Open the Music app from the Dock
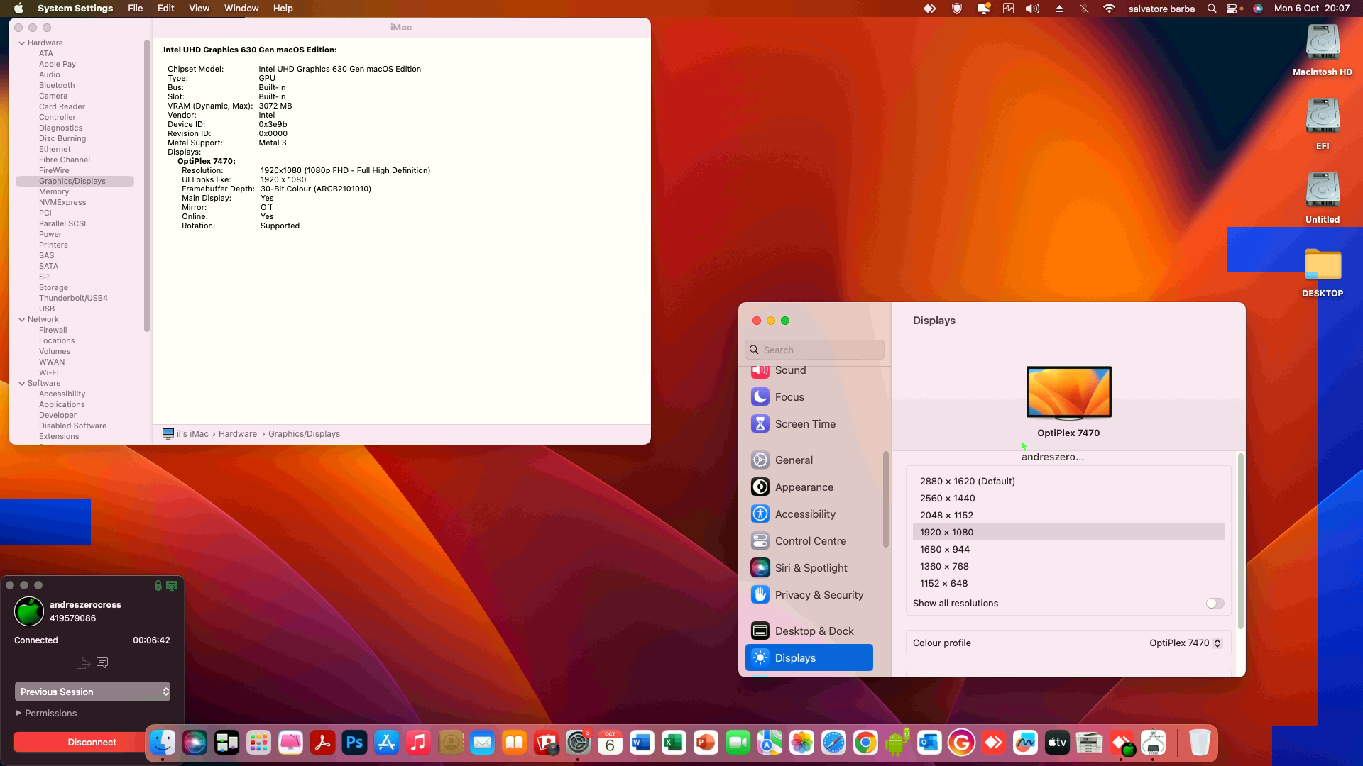This screenshot has height=766, width=1363. pos(418,743)
